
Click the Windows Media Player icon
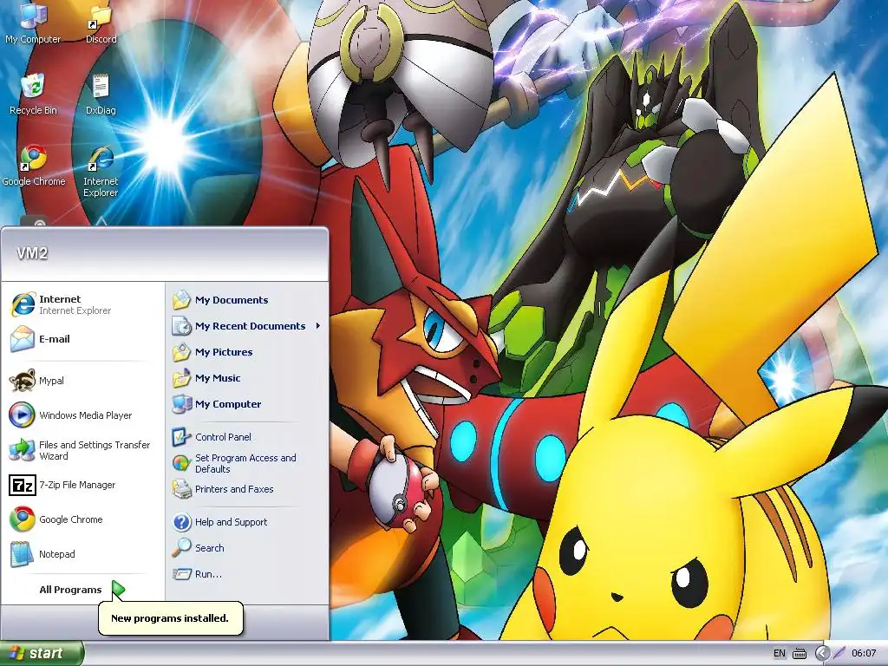(x=22, y=415)
